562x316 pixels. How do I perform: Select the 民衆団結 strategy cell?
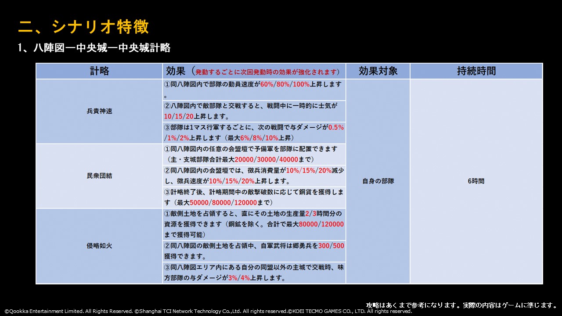(x=99, y=176)
